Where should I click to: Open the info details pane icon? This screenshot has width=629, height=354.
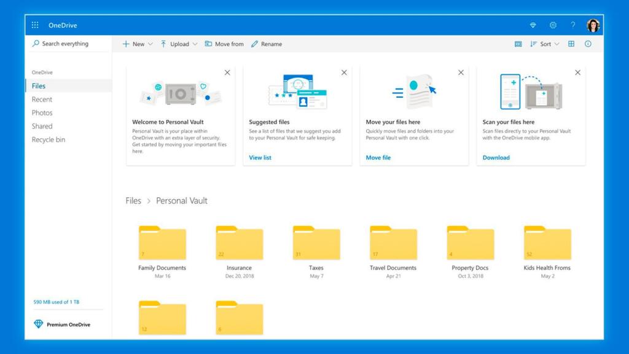[588, 44]
